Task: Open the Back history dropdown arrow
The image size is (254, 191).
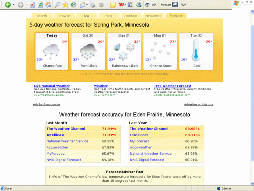Action: [x=13, y=5]
